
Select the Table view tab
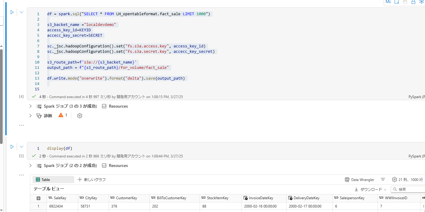(53, 179)
